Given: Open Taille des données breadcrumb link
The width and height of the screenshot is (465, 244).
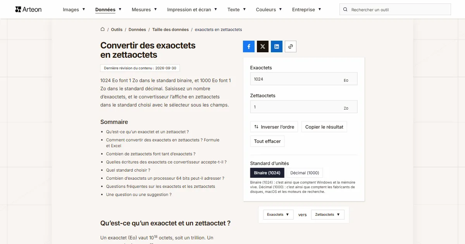Looking at the screenshot, I should pyautogui.click(x=170, y=29).
